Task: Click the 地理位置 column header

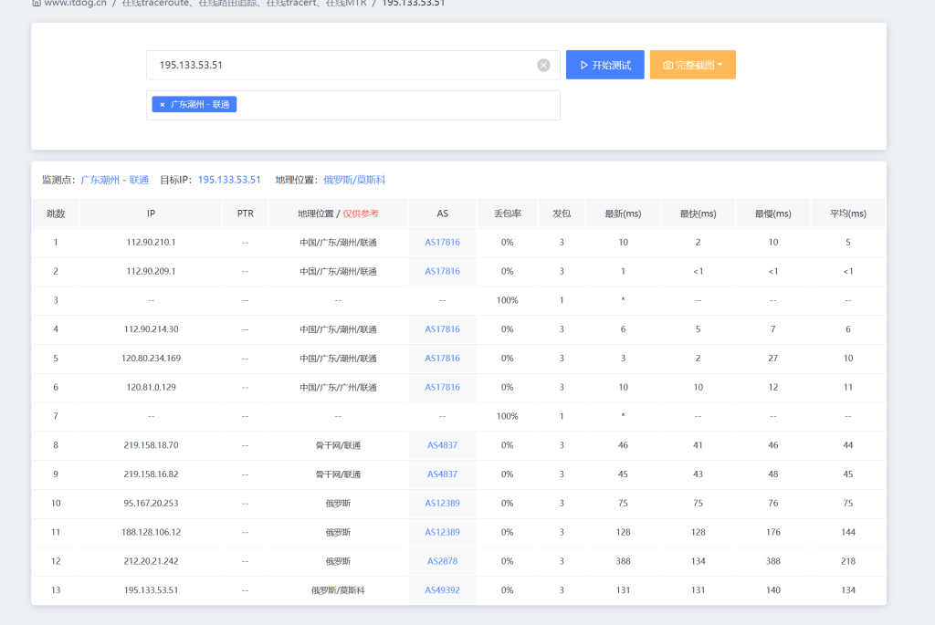Action: [x=338, y=214]
